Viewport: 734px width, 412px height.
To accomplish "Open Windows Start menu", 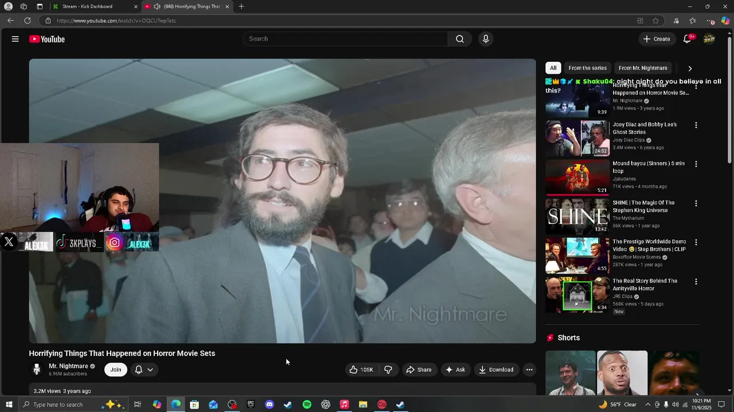I will tap(9, 405).
